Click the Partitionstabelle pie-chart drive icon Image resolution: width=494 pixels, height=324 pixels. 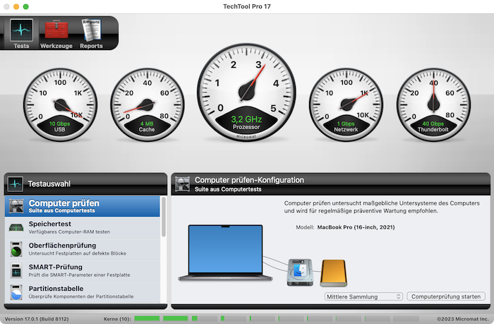tap(16, 292)
